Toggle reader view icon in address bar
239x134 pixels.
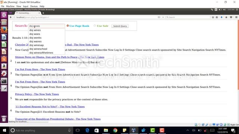coord(159,17)
